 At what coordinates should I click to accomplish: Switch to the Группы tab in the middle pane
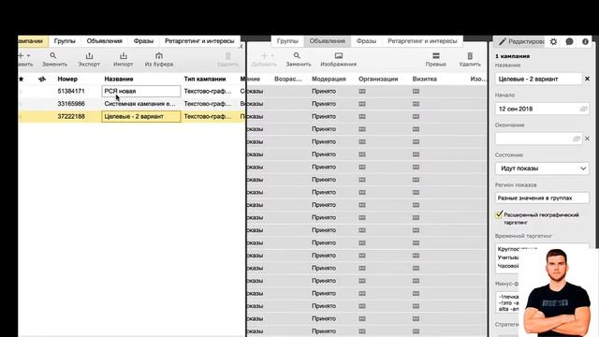pos(287,41)
